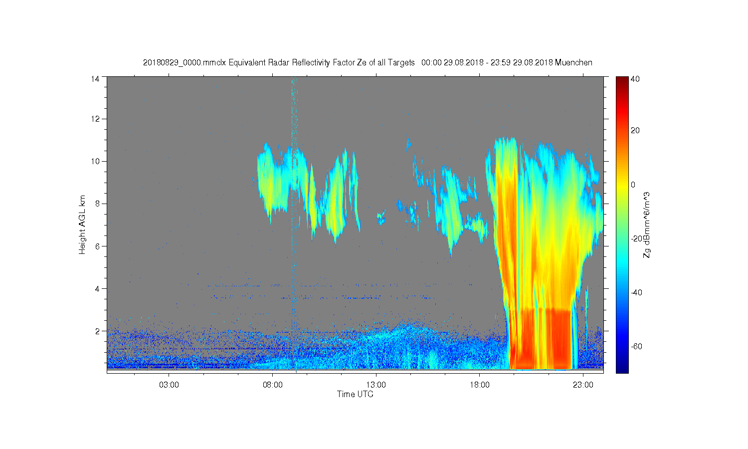Click the 'Height AGL km' y-axis label
Image resolution: width=748 pixels, height=449 pixels.
click(x=82, y=225)
